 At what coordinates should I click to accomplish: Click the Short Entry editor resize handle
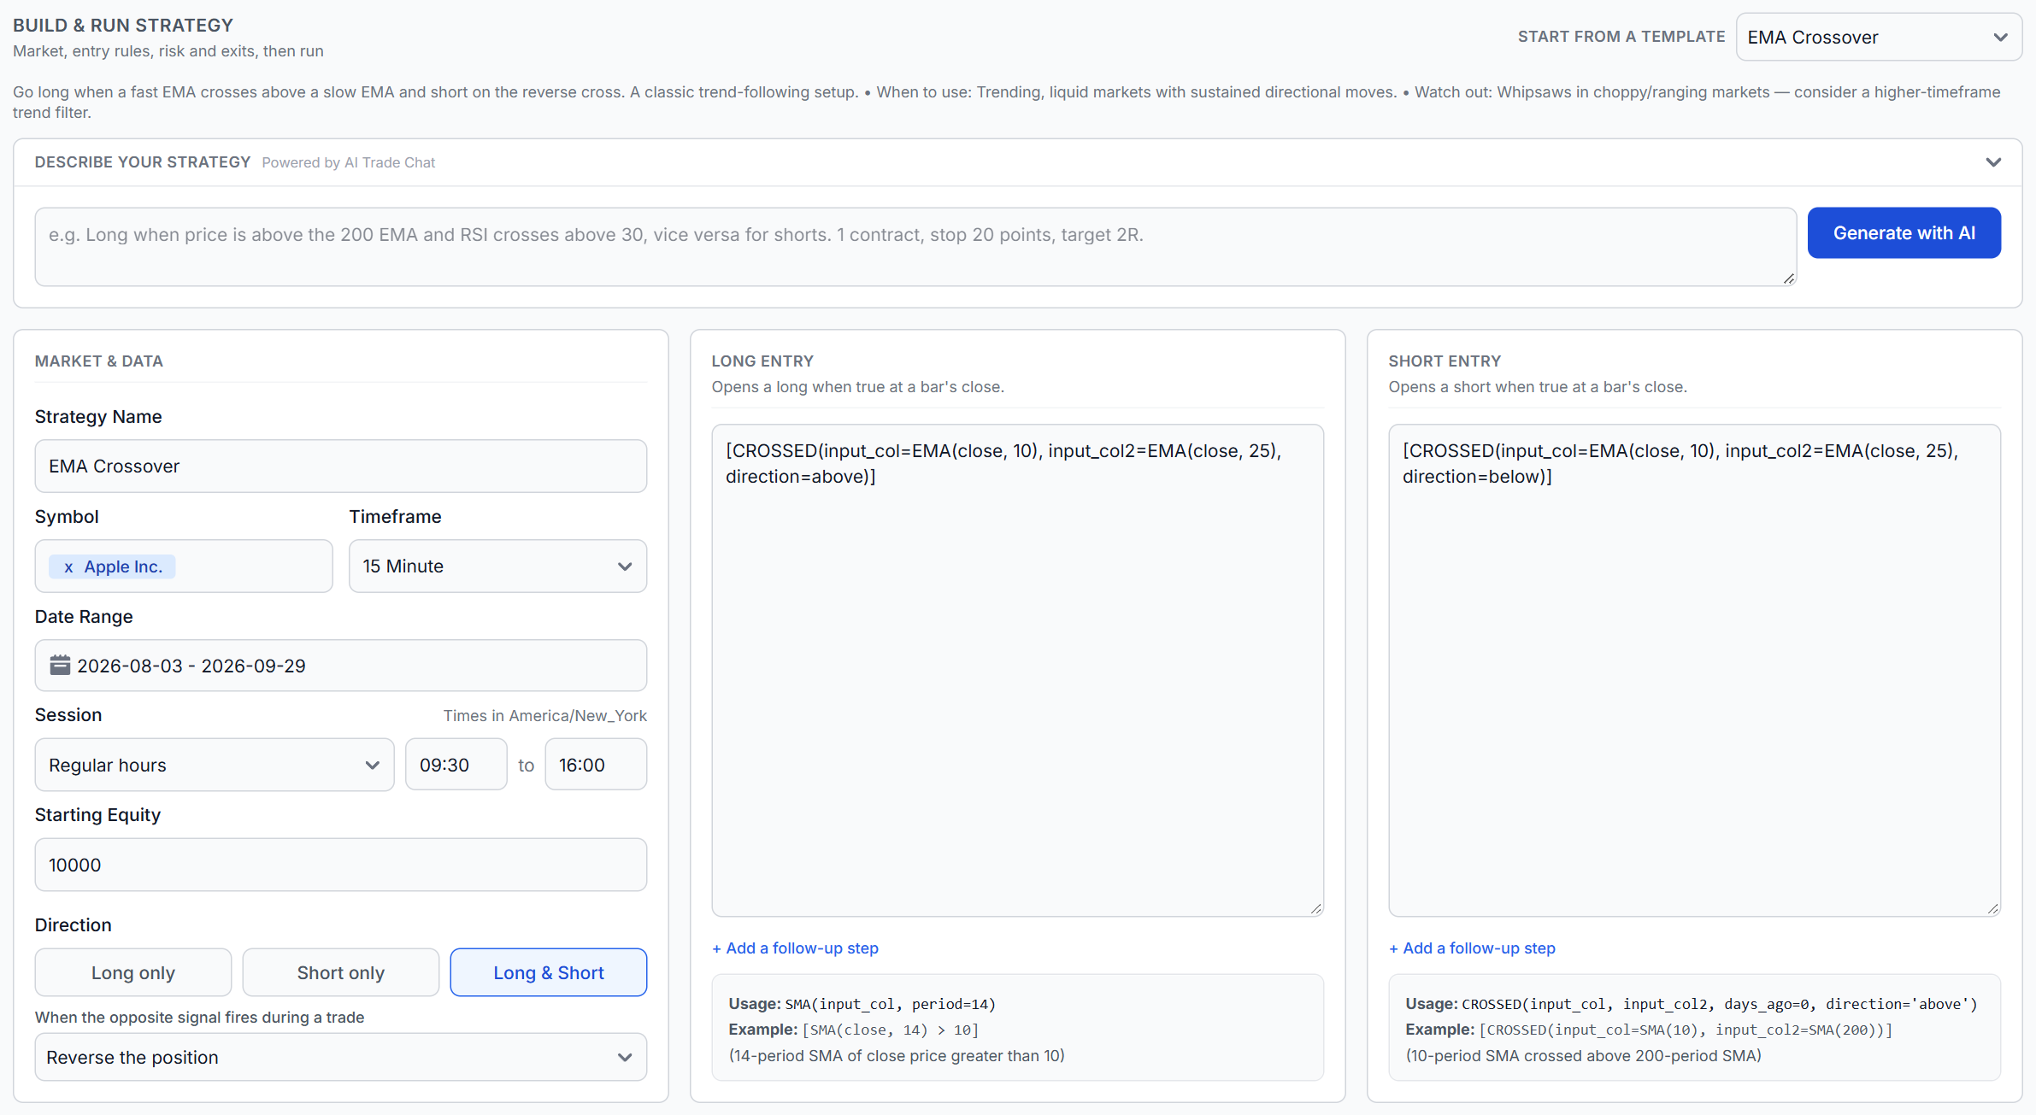point(1993,909)
